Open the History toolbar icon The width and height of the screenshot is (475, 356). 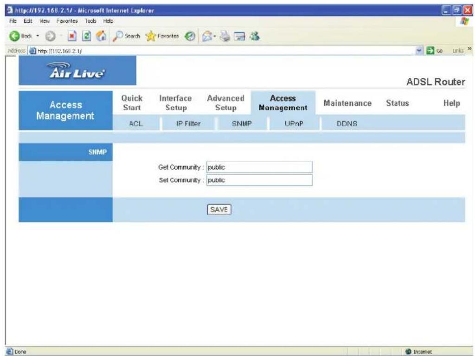click(x=190, y=36)
